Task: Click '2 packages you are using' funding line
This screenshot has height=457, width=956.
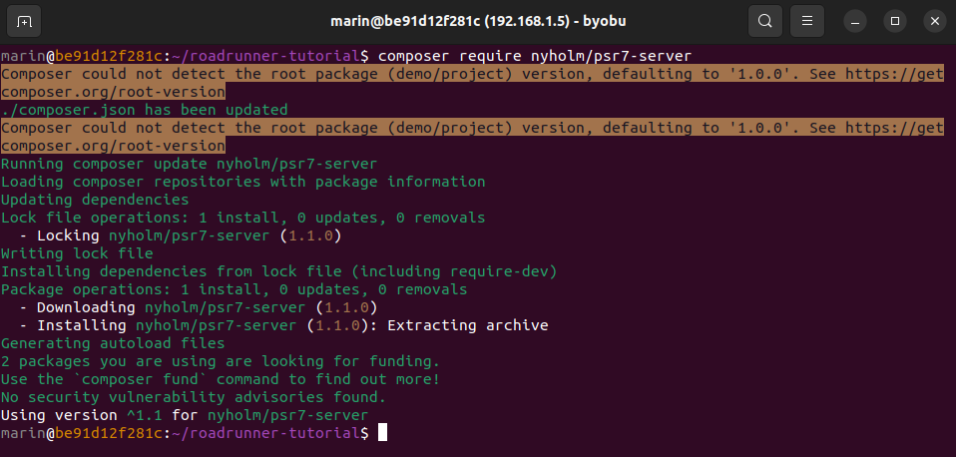Action: (x=221, y=361)
